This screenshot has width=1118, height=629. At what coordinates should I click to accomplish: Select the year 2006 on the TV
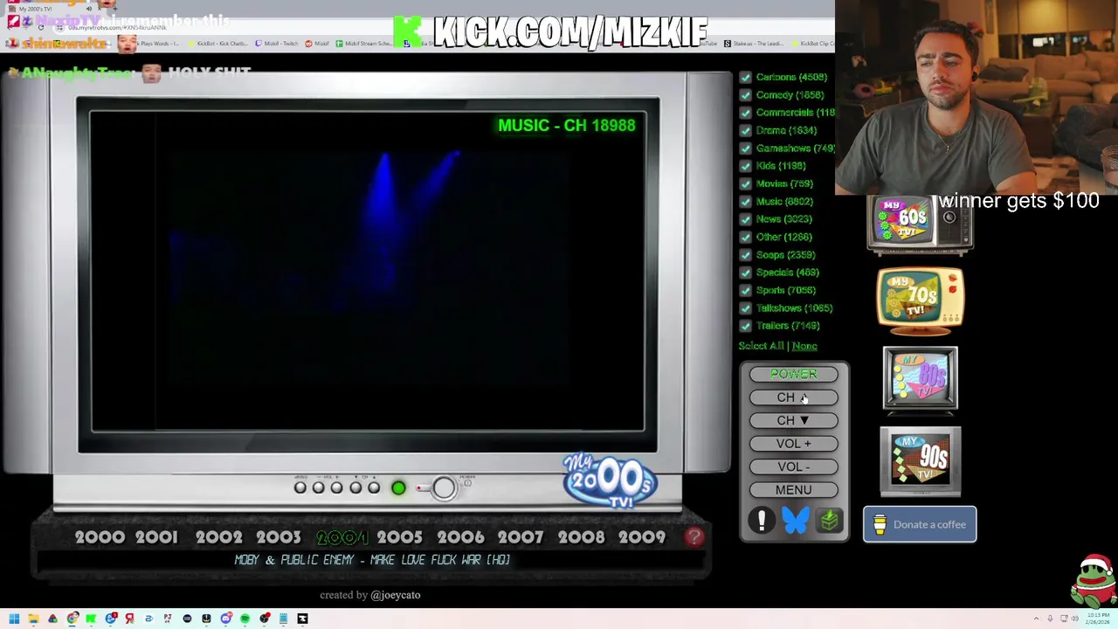coord(460,537)
